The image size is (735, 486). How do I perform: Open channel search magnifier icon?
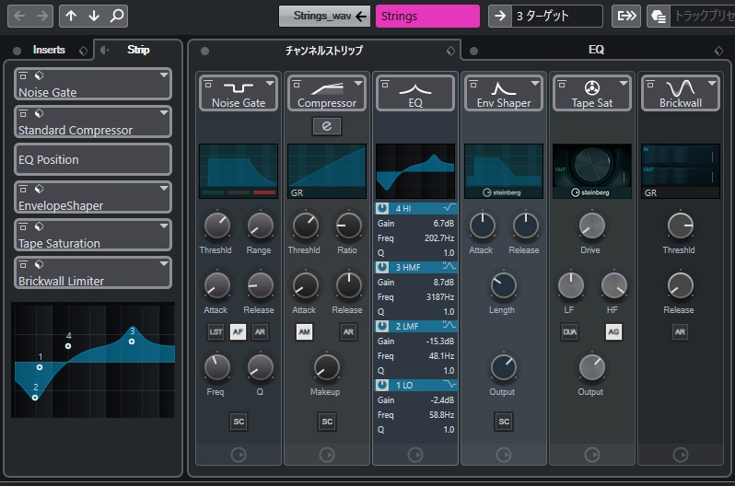tap(117, 16)
